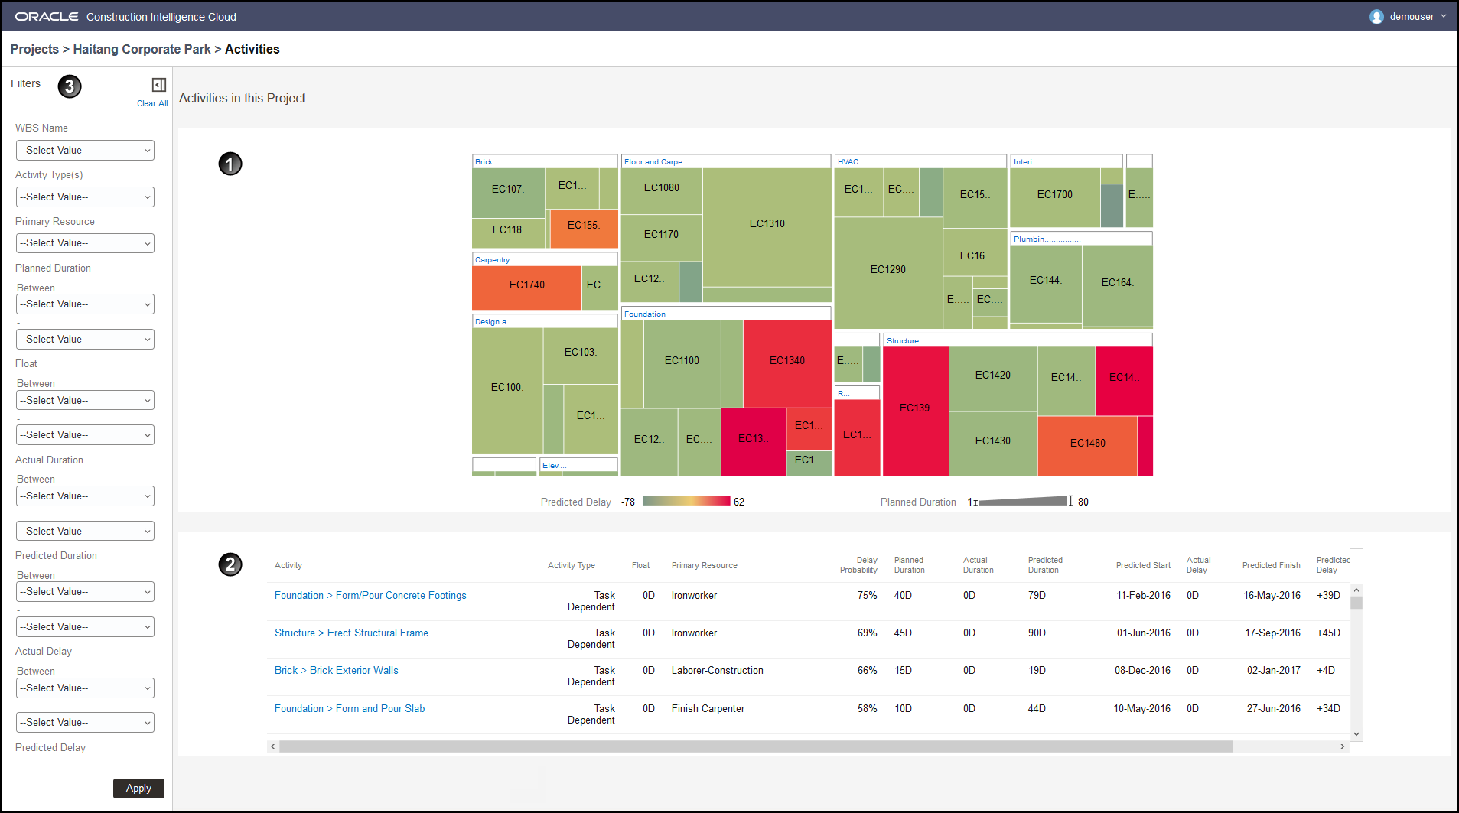This screenshot has height=813, width=1459.
Task: Click the Clear All link
Action: (x=151, y=102)
